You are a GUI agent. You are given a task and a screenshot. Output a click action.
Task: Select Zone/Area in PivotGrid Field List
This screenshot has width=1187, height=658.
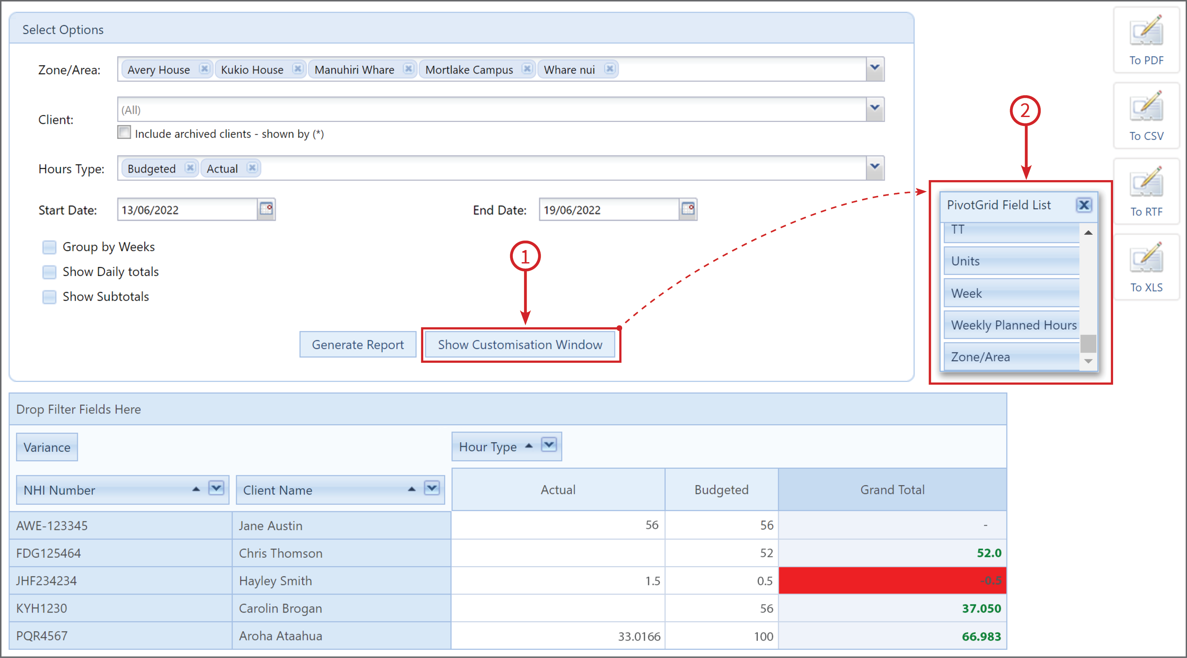tap(1012, 357)
